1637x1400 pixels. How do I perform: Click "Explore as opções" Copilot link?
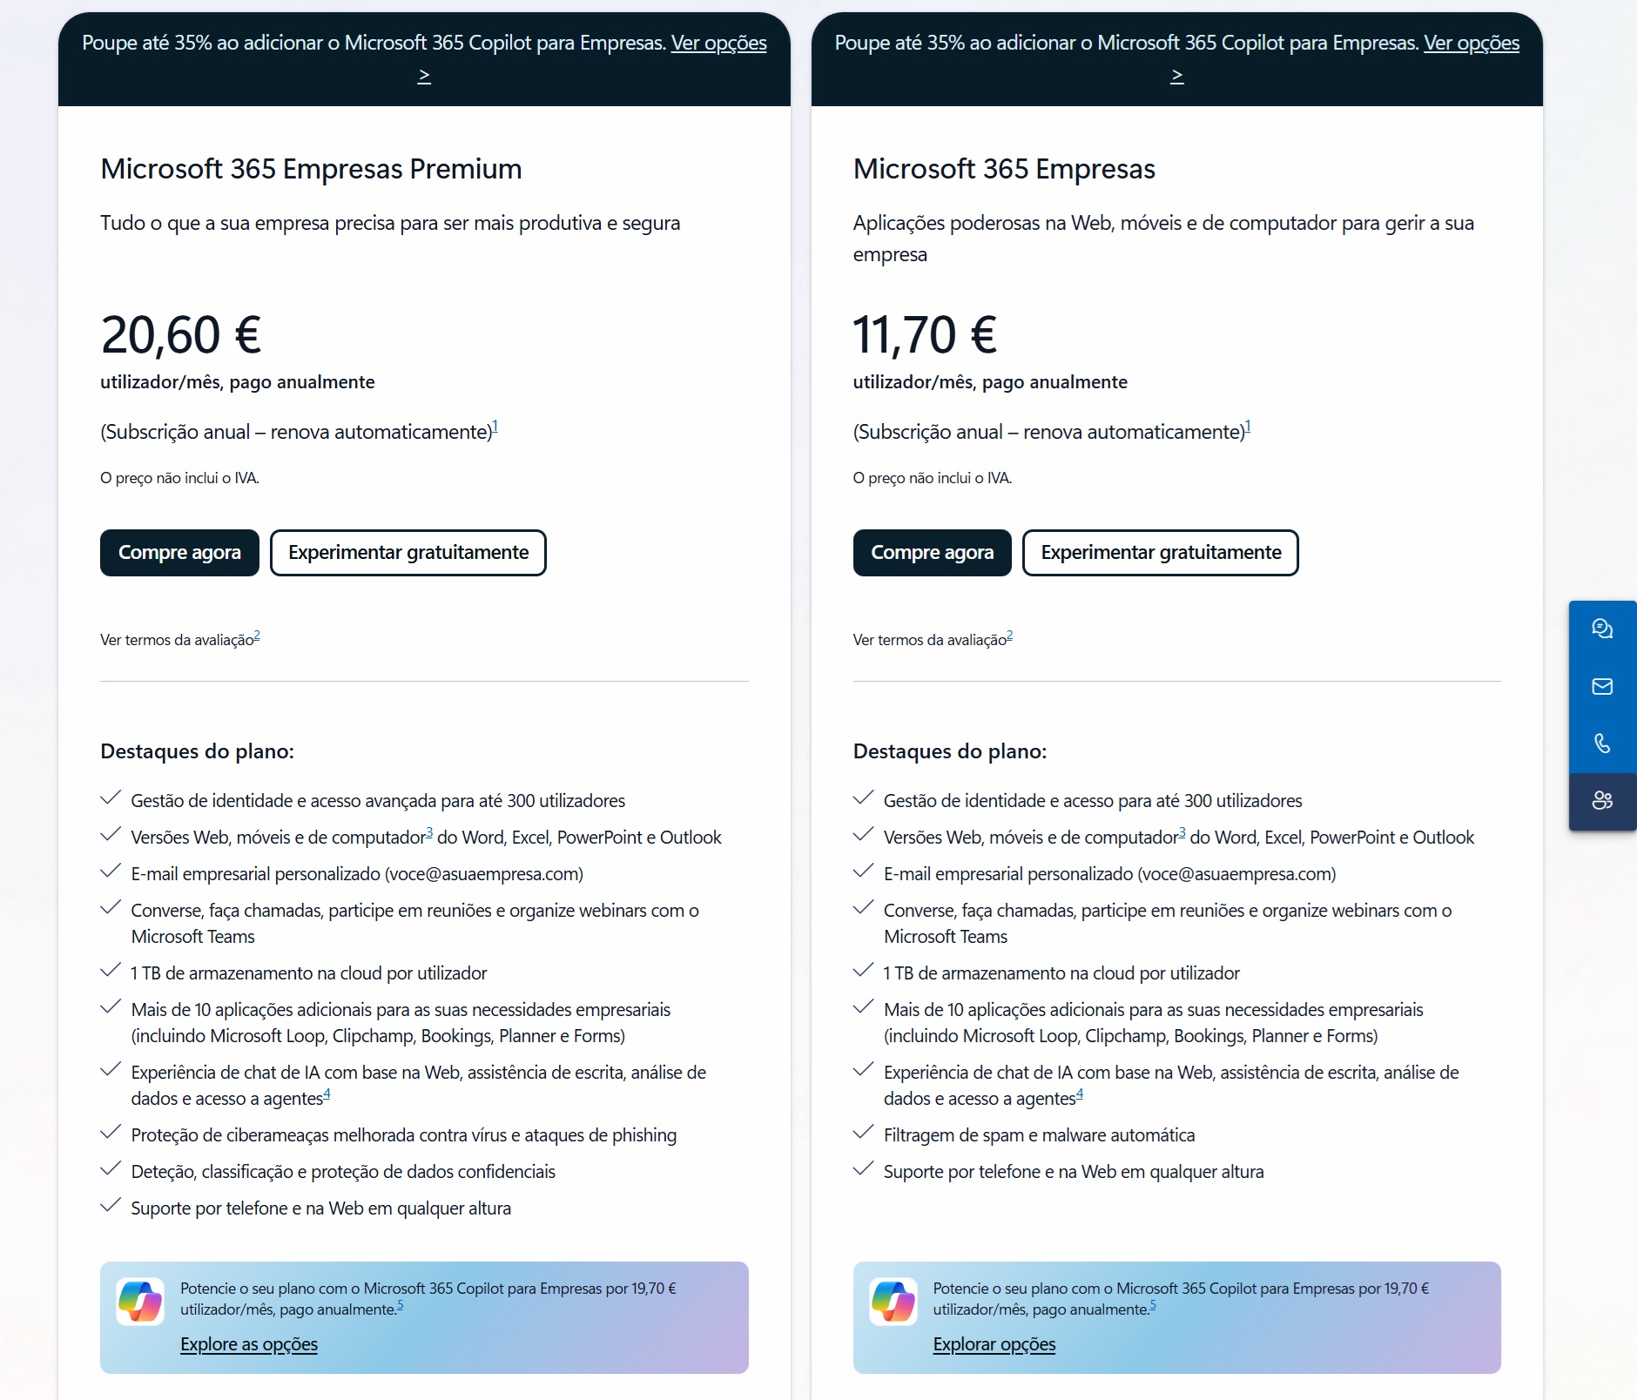point(249,1344)
